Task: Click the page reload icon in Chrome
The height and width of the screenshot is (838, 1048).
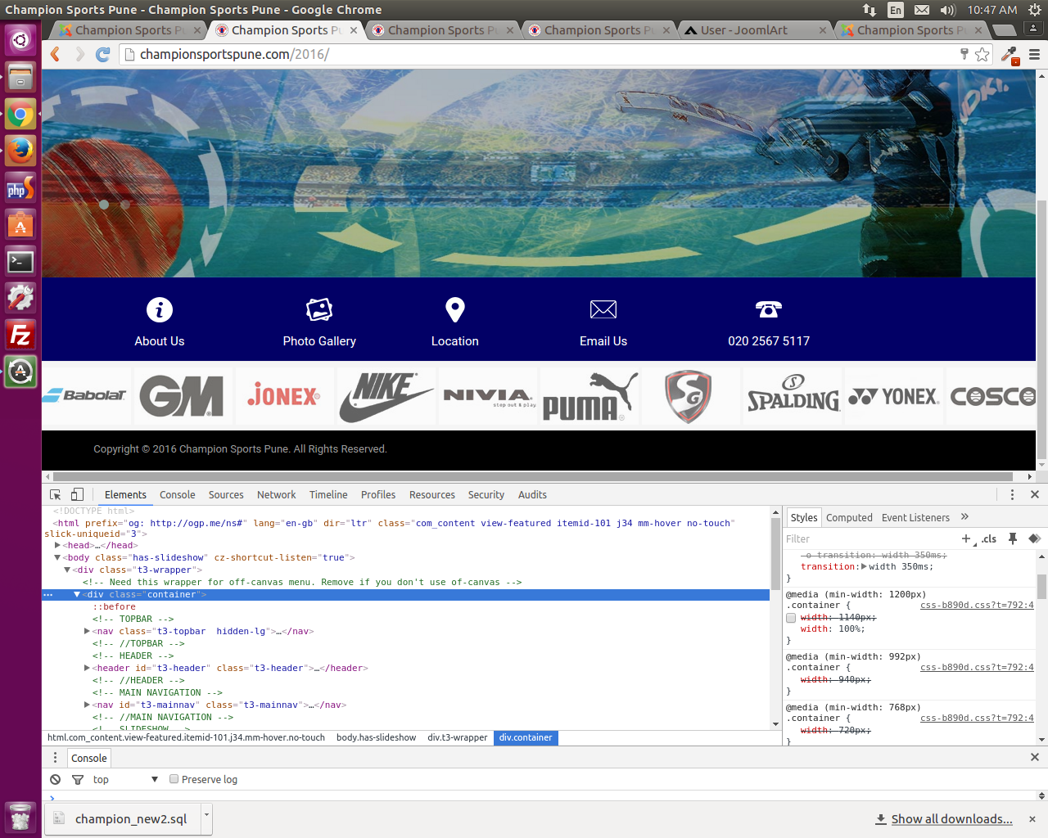Action: (103, 54)
